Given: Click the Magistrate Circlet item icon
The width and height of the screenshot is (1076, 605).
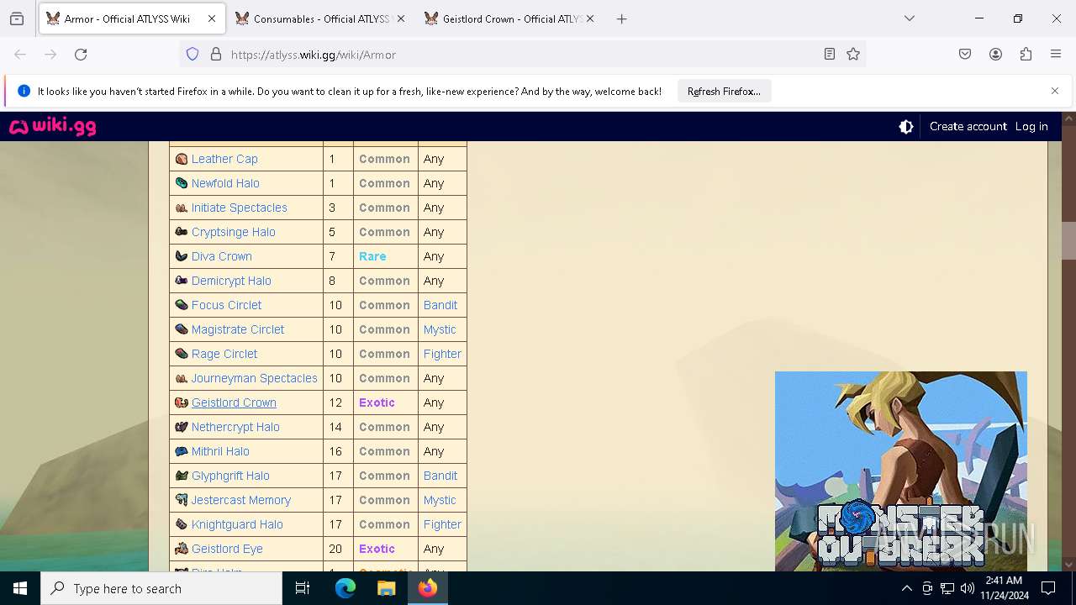Looking at the screenshot, I should [x=182, y=329].
